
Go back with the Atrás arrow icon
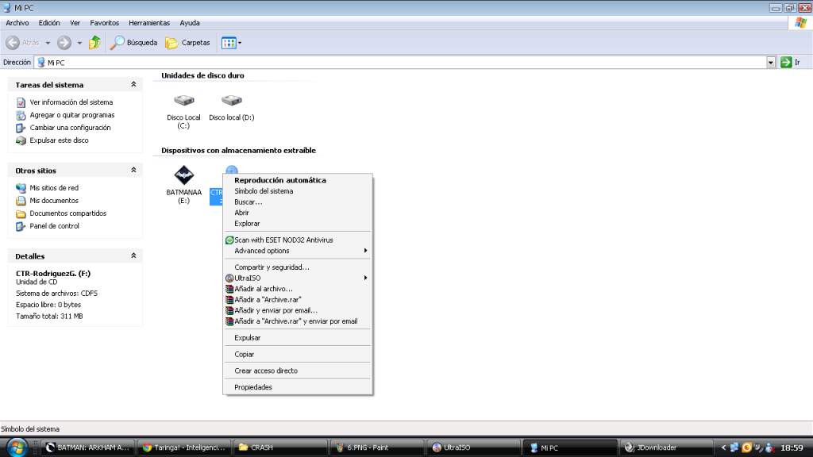(x=13, y=43)
